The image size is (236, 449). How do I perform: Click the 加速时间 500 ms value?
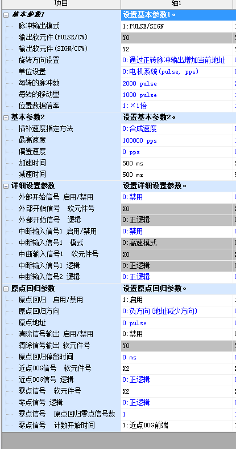[177, 163]
